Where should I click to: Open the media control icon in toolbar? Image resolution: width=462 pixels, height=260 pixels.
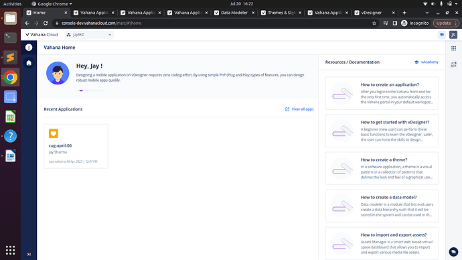pos(386,23)
